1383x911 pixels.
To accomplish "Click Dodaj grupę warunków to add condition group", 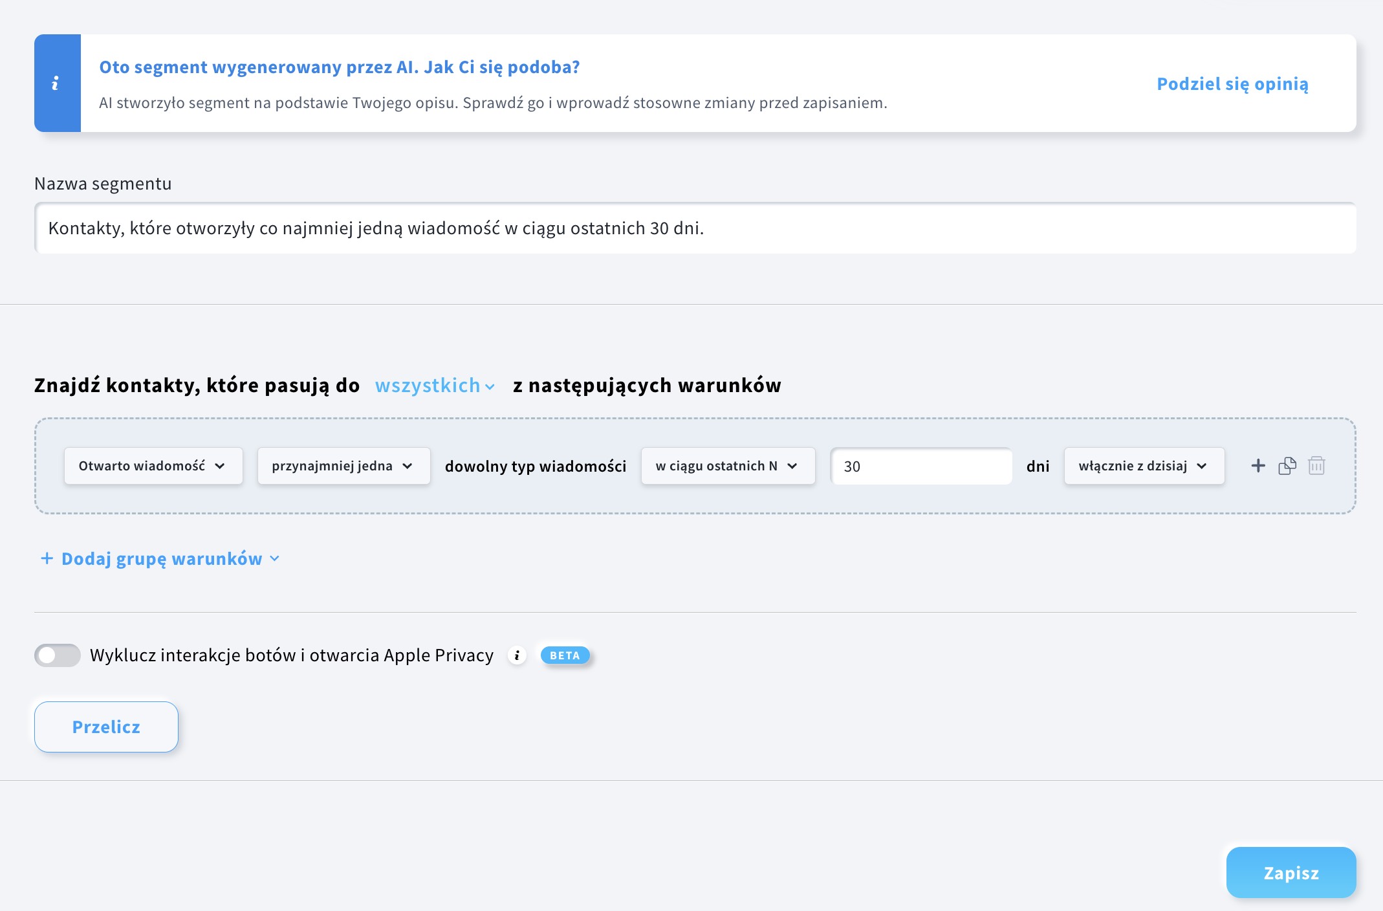I will point(160,558).
